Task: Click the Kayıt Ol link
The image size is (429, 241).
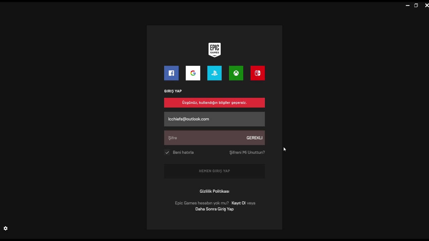Action: [x=238, y=203]
